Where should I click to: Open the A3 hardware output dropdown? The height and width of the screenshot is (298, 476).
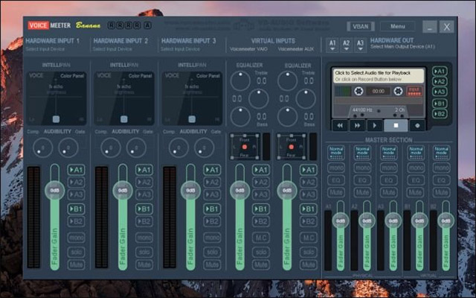click(360, 45)
